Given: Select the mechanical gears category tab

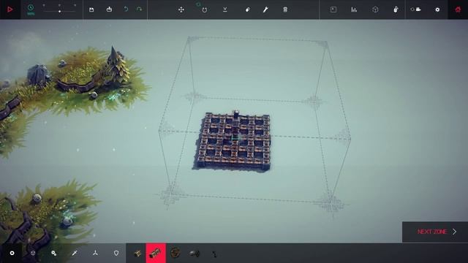Looking at the screenshot, I should (x=53, y=254).
